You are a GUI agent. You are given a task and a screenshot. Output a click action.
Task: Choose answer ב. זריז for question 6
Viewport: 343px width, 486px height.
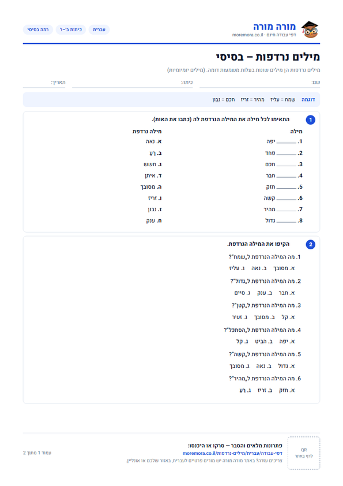pos(265,391)
